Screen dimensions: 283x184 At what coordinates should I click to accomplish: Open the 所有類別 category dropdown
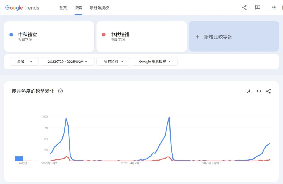[x=113, y=62]
